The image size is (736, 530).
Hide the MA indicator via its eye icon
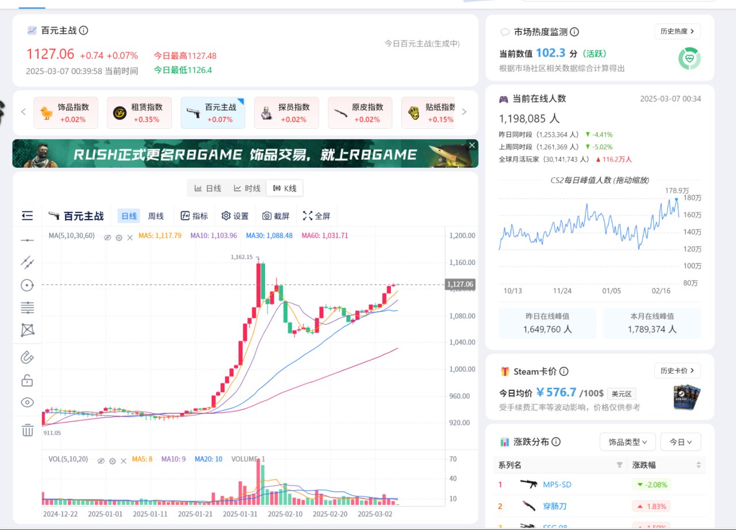(107, 237)
